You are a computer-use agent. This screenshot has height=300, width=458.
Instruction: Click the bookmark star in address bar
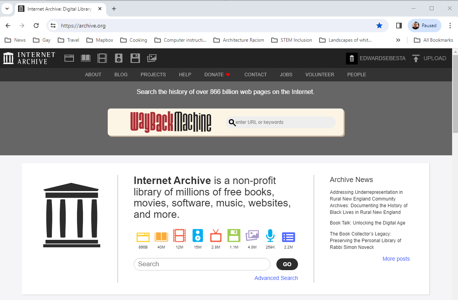[379, 26]
